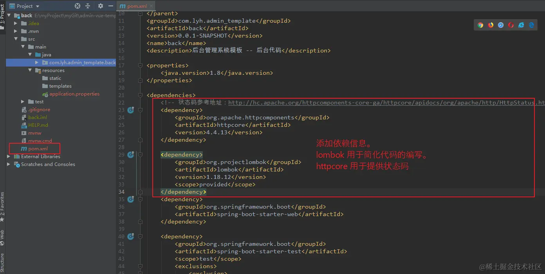This screenshot has height=274, width=545.
Task: Click the Maven 'm' icon of pom.xml in tree
Action: [24, 149]
